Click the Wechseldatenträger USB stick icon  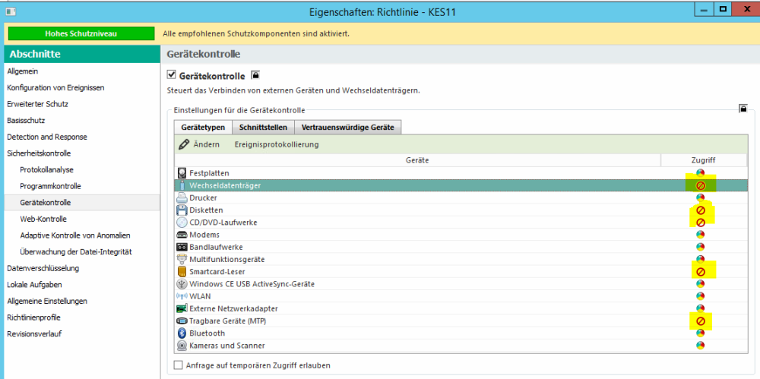(182, 185)
